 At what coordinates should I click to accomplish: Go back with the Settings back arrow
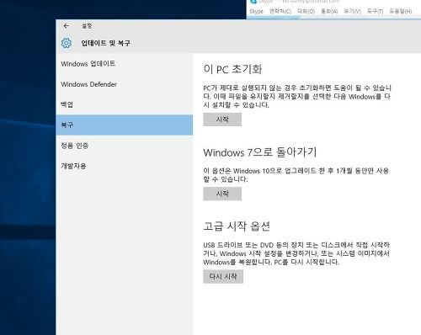click(67, 26)
